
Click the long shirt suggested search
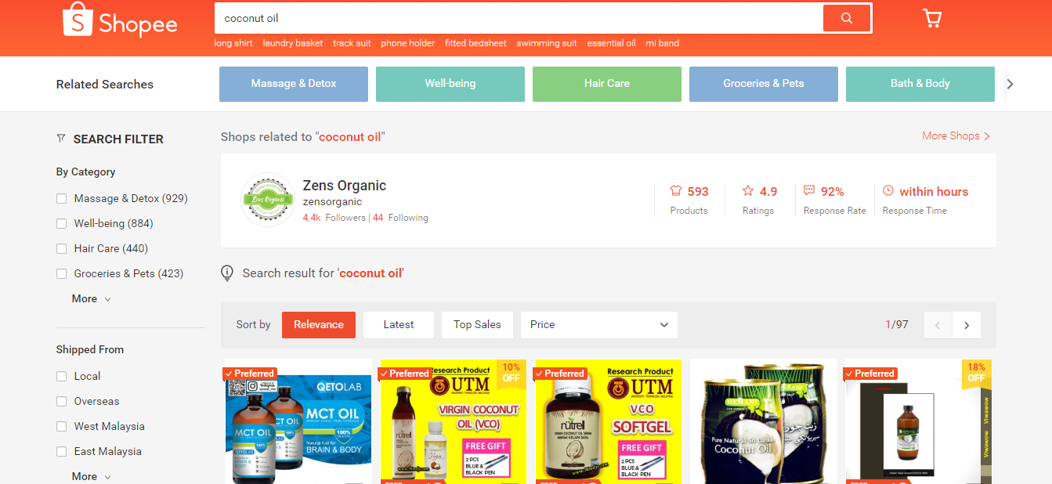coord(233,43)
